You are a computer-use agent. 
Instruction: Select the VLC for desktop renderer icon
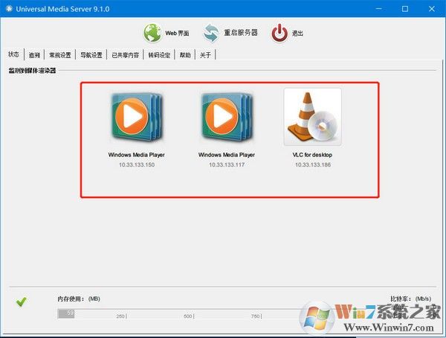[x=313, y=117]
